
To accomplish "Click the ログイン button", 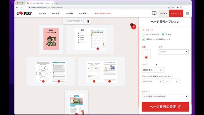I will point(164,13).
